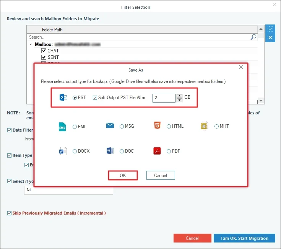Screen dimensions: 281x249
Task: Click I am OK, Start Migration
Action: 244,238
